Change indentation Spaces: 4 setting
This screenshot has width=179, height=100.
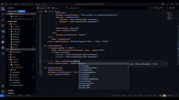(124, 96)
